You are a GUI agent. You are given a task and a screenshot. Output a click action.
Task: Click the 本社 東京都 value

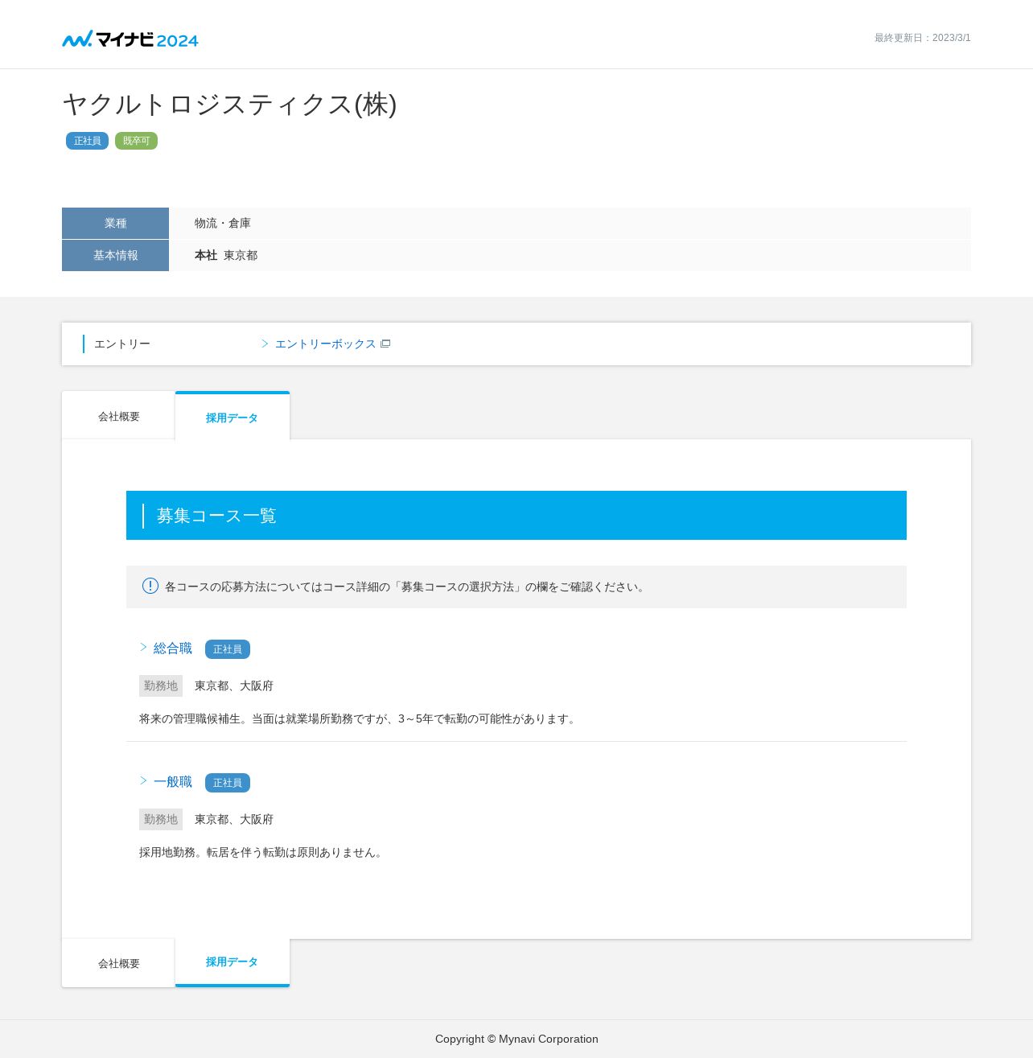[226, 255]
